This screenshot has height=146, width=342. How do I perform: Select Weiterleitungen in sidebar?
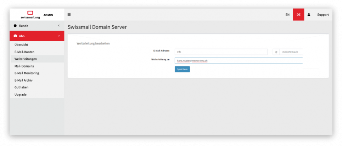(x=26, y=59)
